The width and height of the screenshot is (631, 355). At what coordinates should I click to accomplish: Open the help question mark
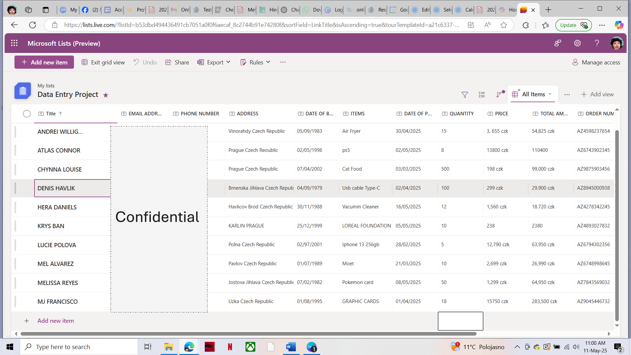pos(597,43)
